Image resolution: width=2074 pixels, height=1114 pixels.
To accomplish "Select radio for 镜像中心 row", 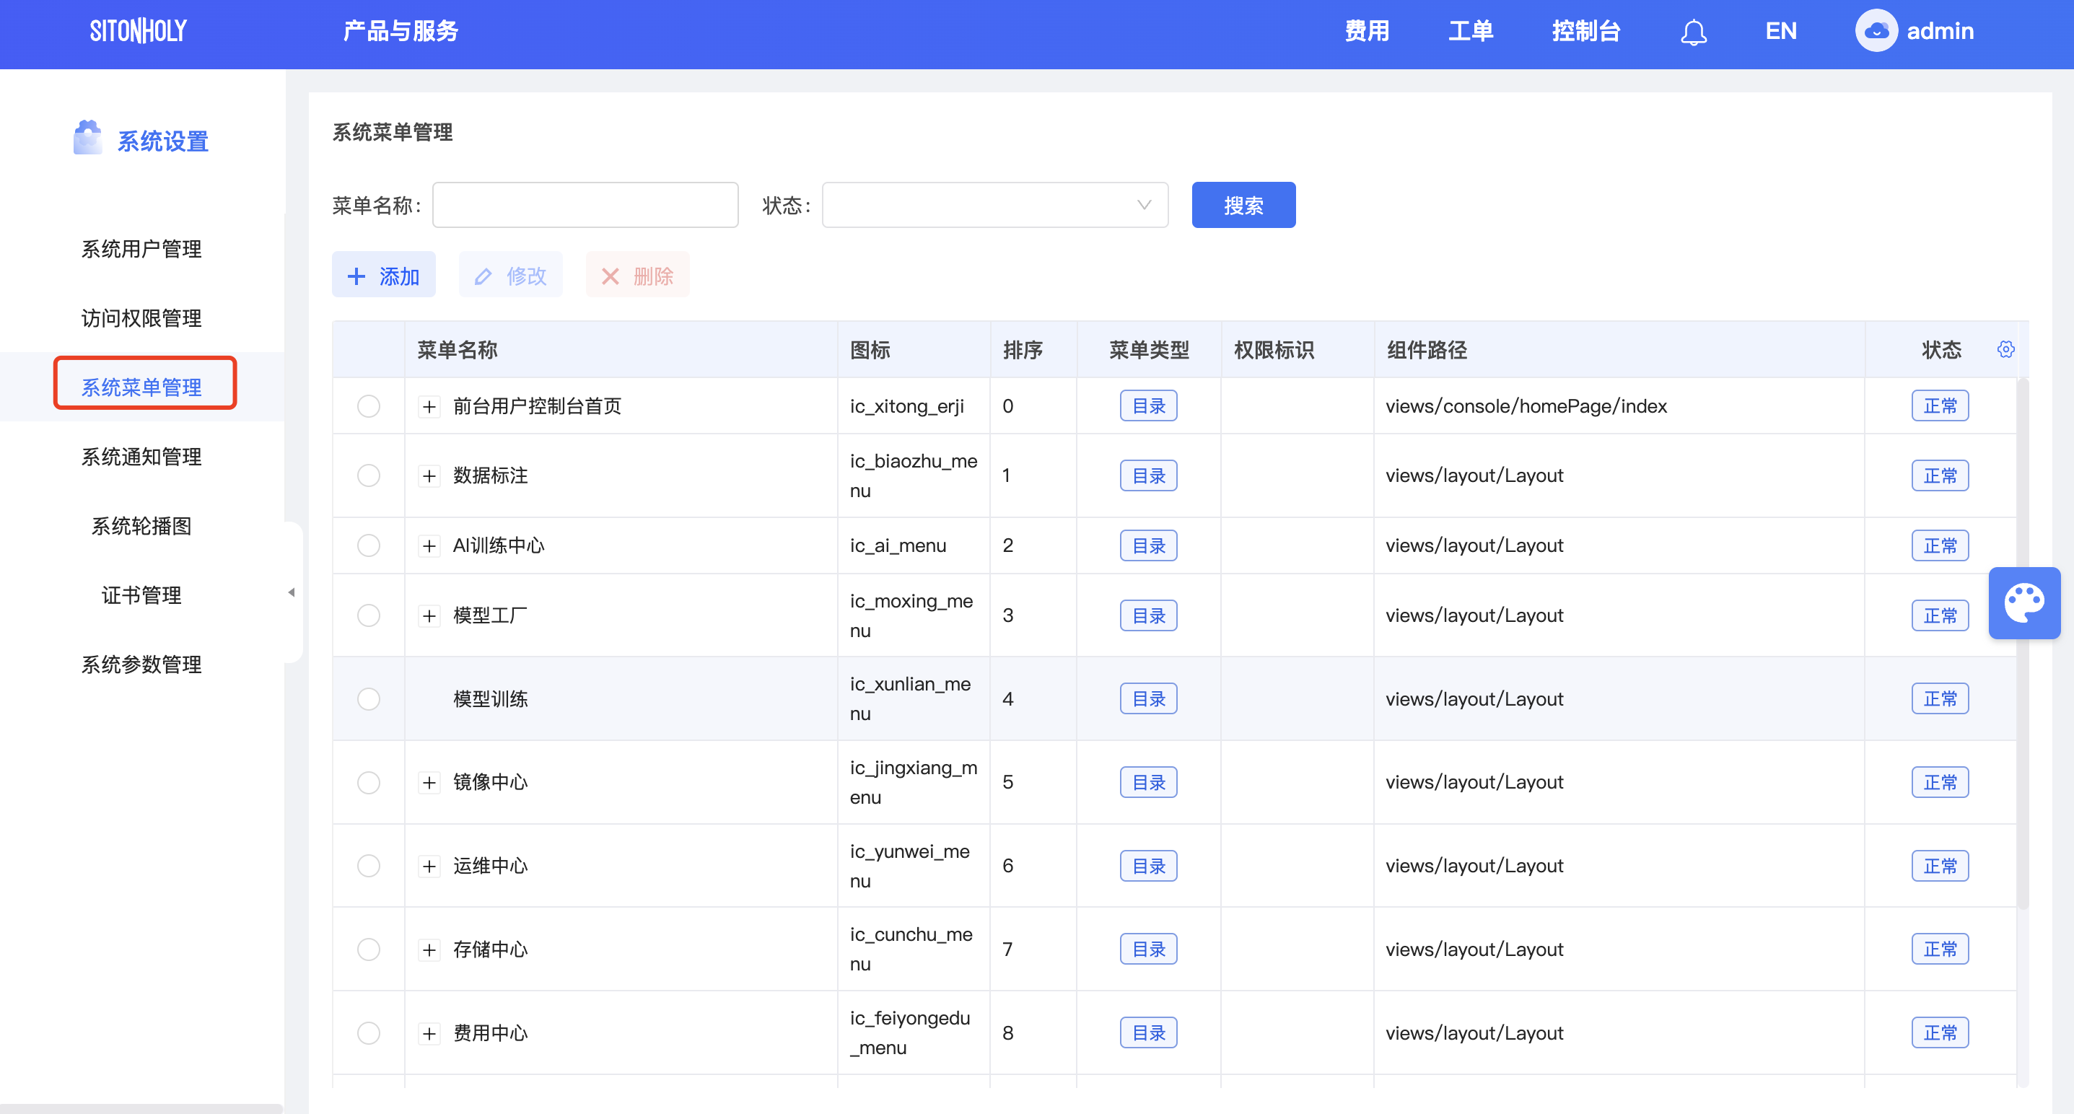I will 369,782.
